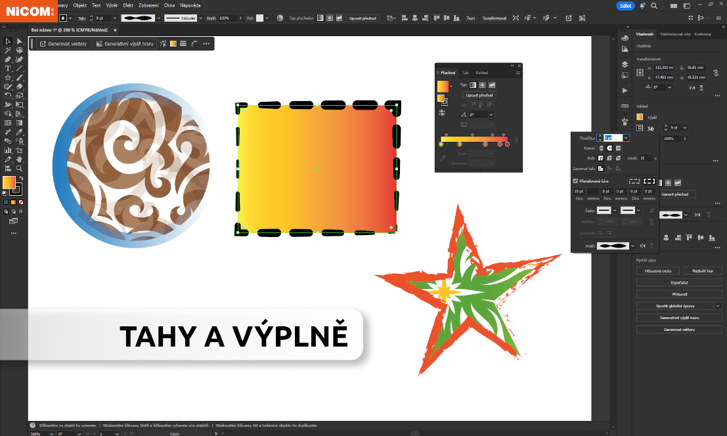Click the first dash length field
The height and width of the screenshot is (436, 727).
[579, 191]
